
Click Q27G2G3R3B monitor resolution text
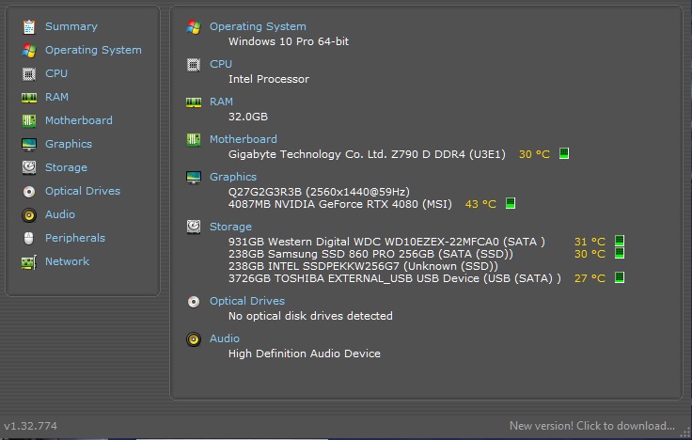tap(319, 192)
